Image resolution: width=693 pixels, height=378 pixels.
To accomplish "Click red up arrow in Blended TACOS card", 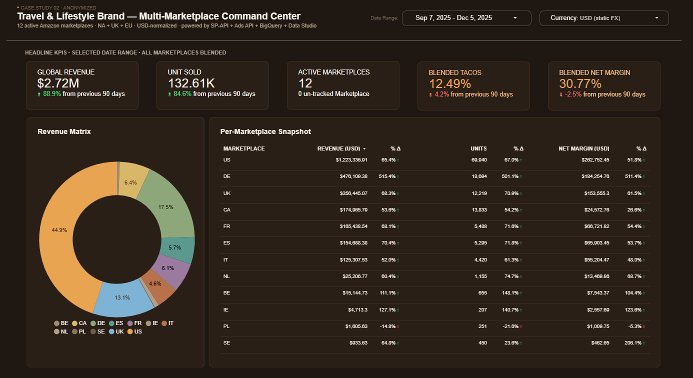I will pyautogui.click(x=430, y=94).
